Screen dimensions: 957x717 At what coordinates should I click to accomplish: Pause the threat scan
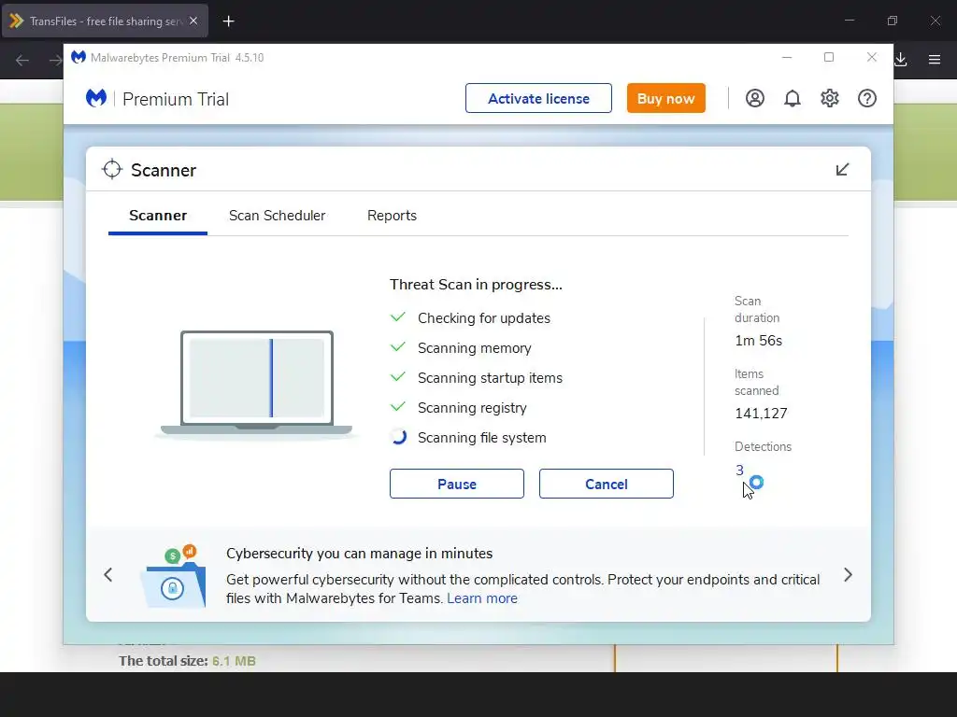[456, 484]
